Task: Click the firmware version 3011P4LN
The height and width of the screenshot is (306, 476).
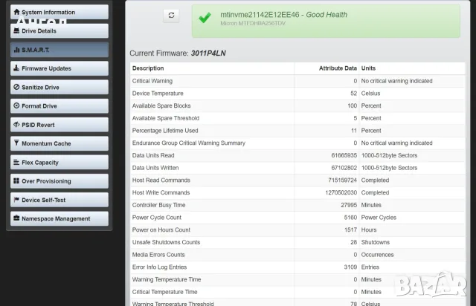Action: (x=208, y=53)
